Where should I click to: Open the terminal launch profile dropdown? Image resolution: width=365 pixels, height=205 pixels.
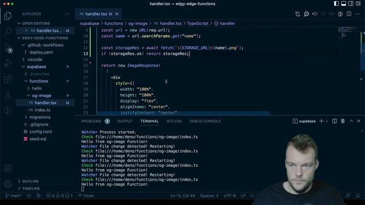coord(327,121)
